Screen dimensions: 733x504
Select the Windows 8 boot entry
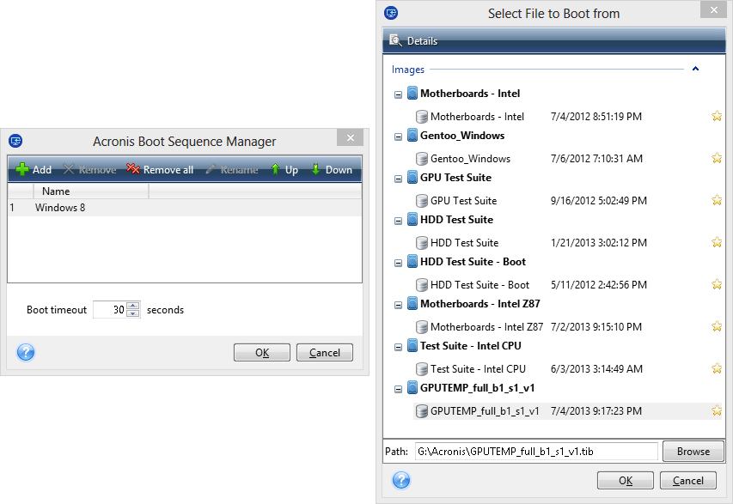coord(185,208)
